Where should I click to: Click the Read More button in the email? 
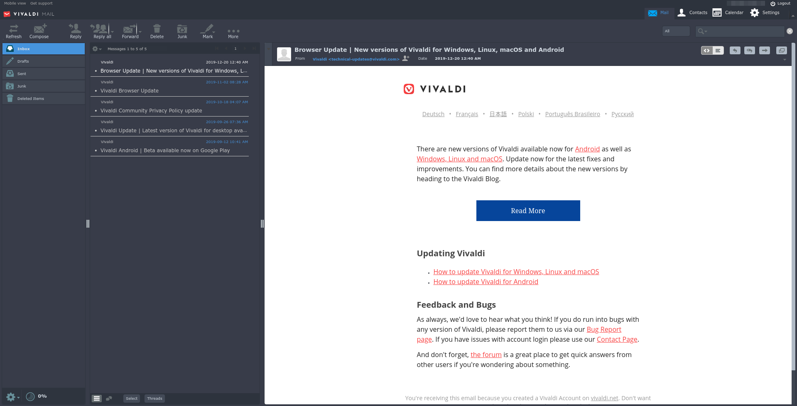(x=528, y=211)
